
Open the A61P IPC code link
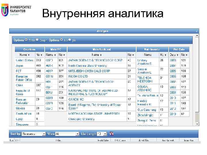[49, 71]
